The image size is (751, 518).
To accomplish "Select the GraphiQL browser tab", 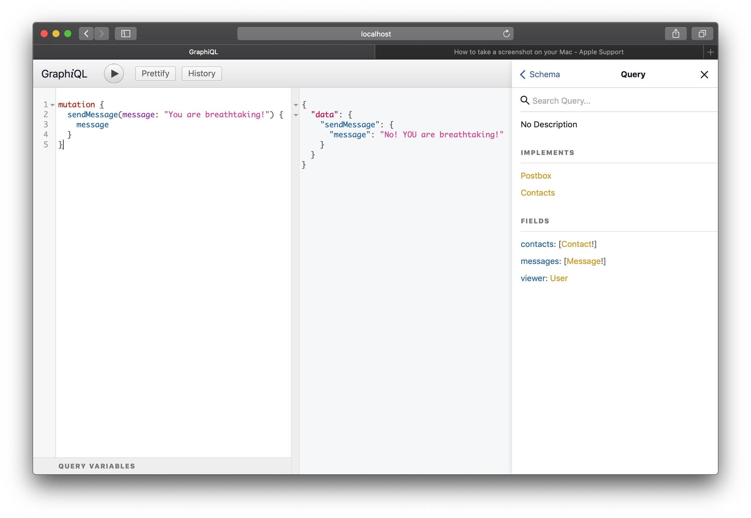I will (204, 52).
